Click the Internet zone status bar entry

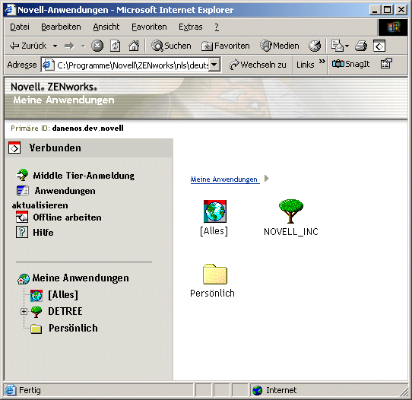click(274, 390)
